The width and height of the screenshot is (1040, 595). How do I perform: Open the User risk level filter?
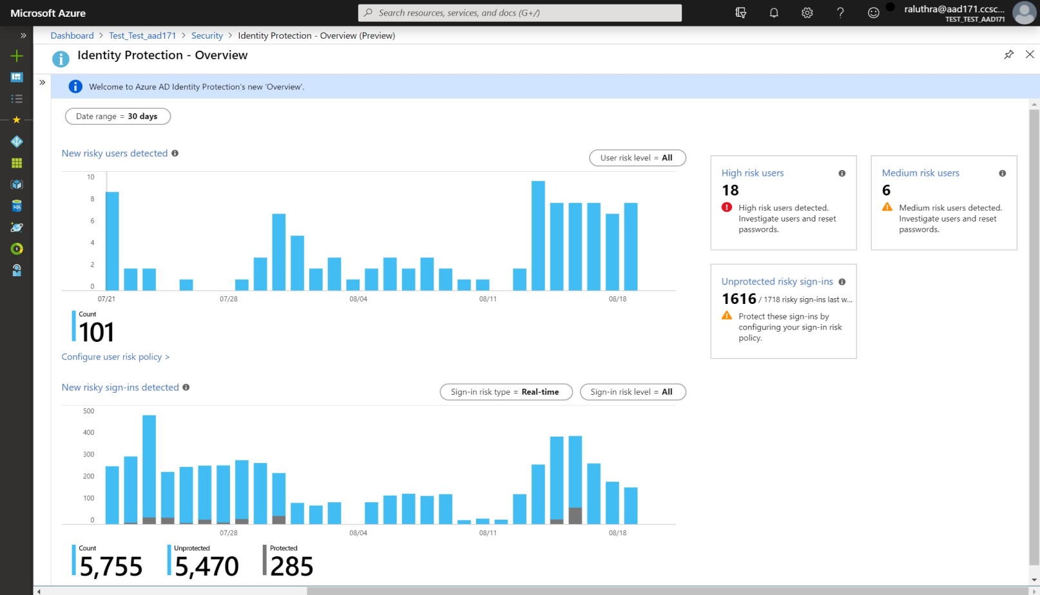(637, 158)
